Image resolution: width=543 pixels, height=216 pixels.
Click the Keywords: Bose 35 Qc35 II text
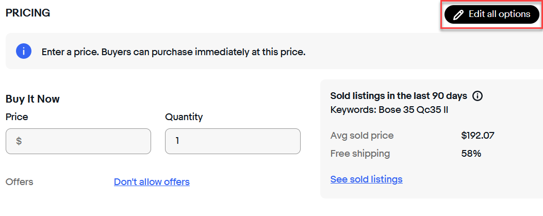point(389,109)
